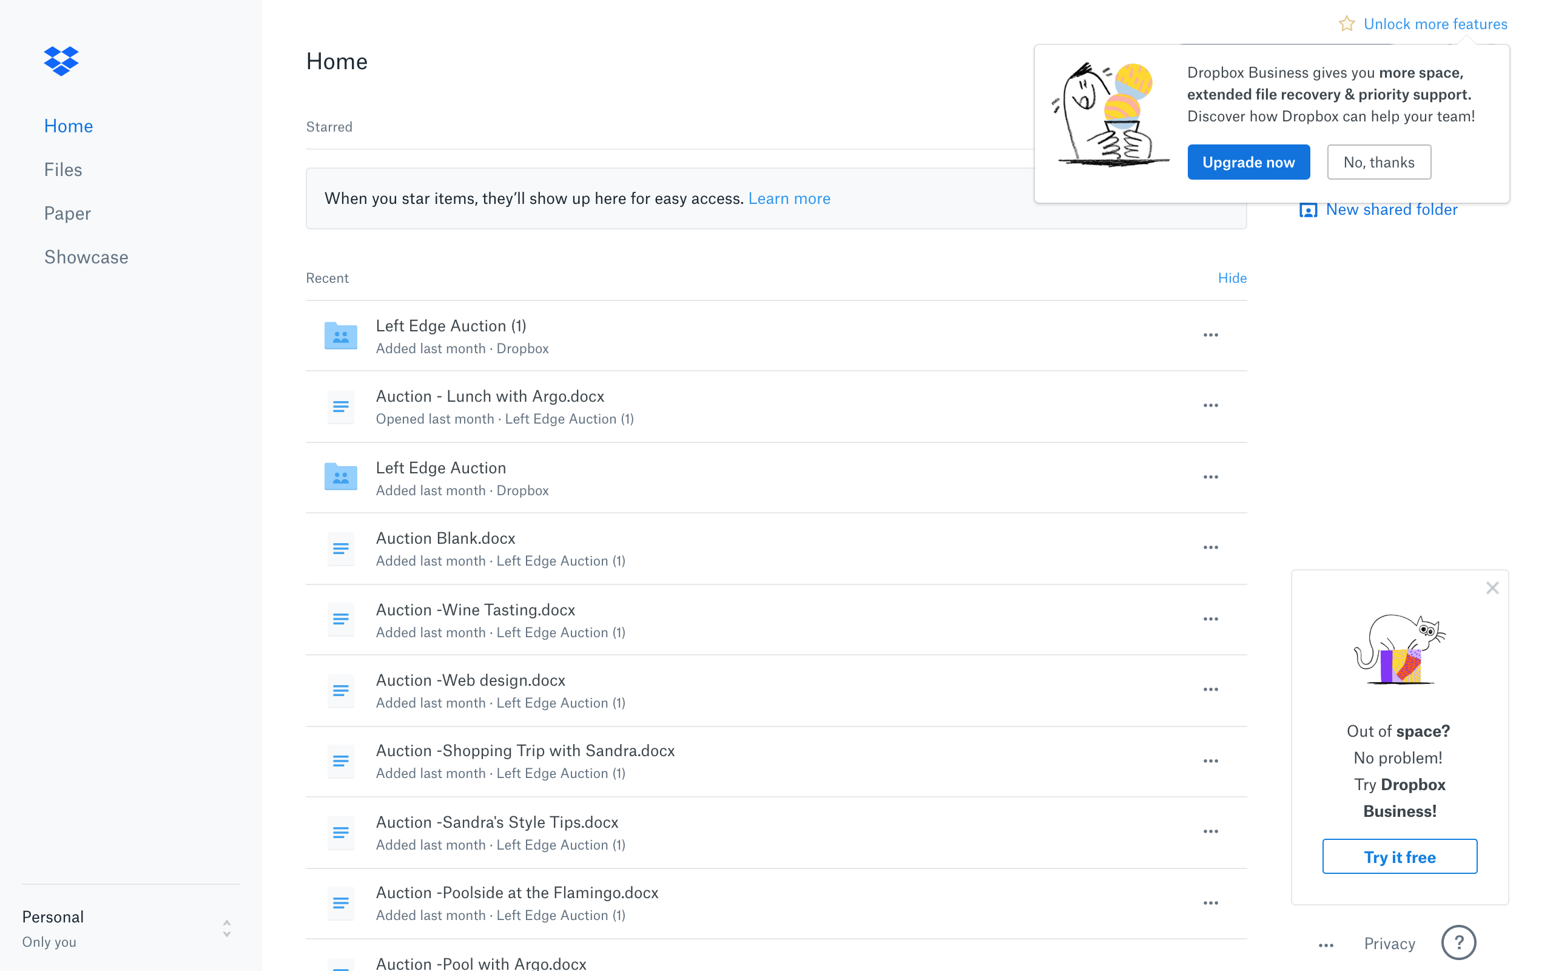
Task: Open the Unlock more features link
Action: tap(1435, 24)
